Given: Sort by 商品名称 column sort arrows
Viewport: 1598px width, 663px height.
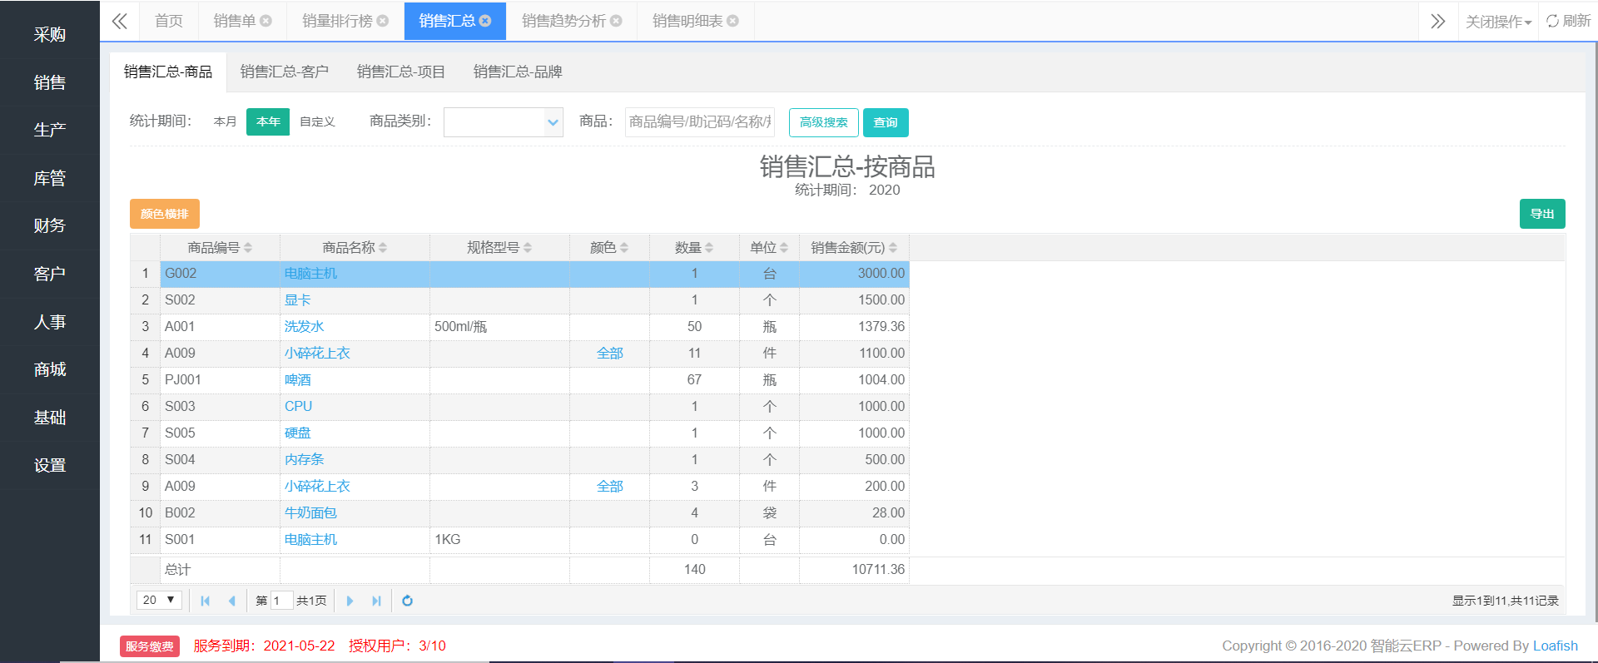Looking at the screenshot, I should click(x=383, y=248).
